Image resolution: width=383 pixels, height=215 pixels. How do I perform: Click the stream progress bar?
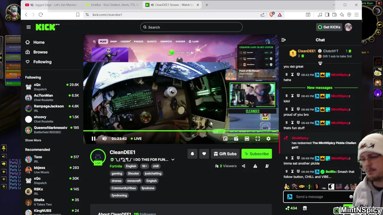click(x=181, y=131)
